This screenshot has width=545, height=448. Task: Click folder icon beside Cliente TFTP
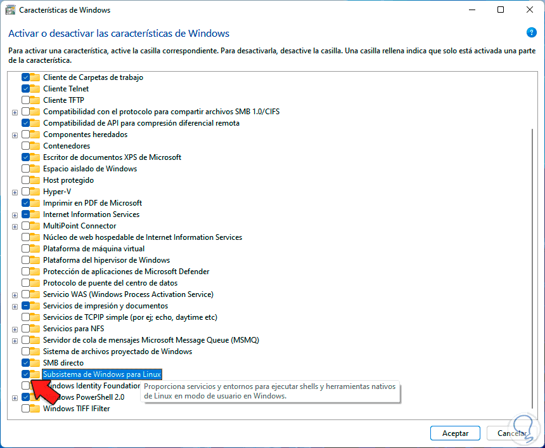35,100
